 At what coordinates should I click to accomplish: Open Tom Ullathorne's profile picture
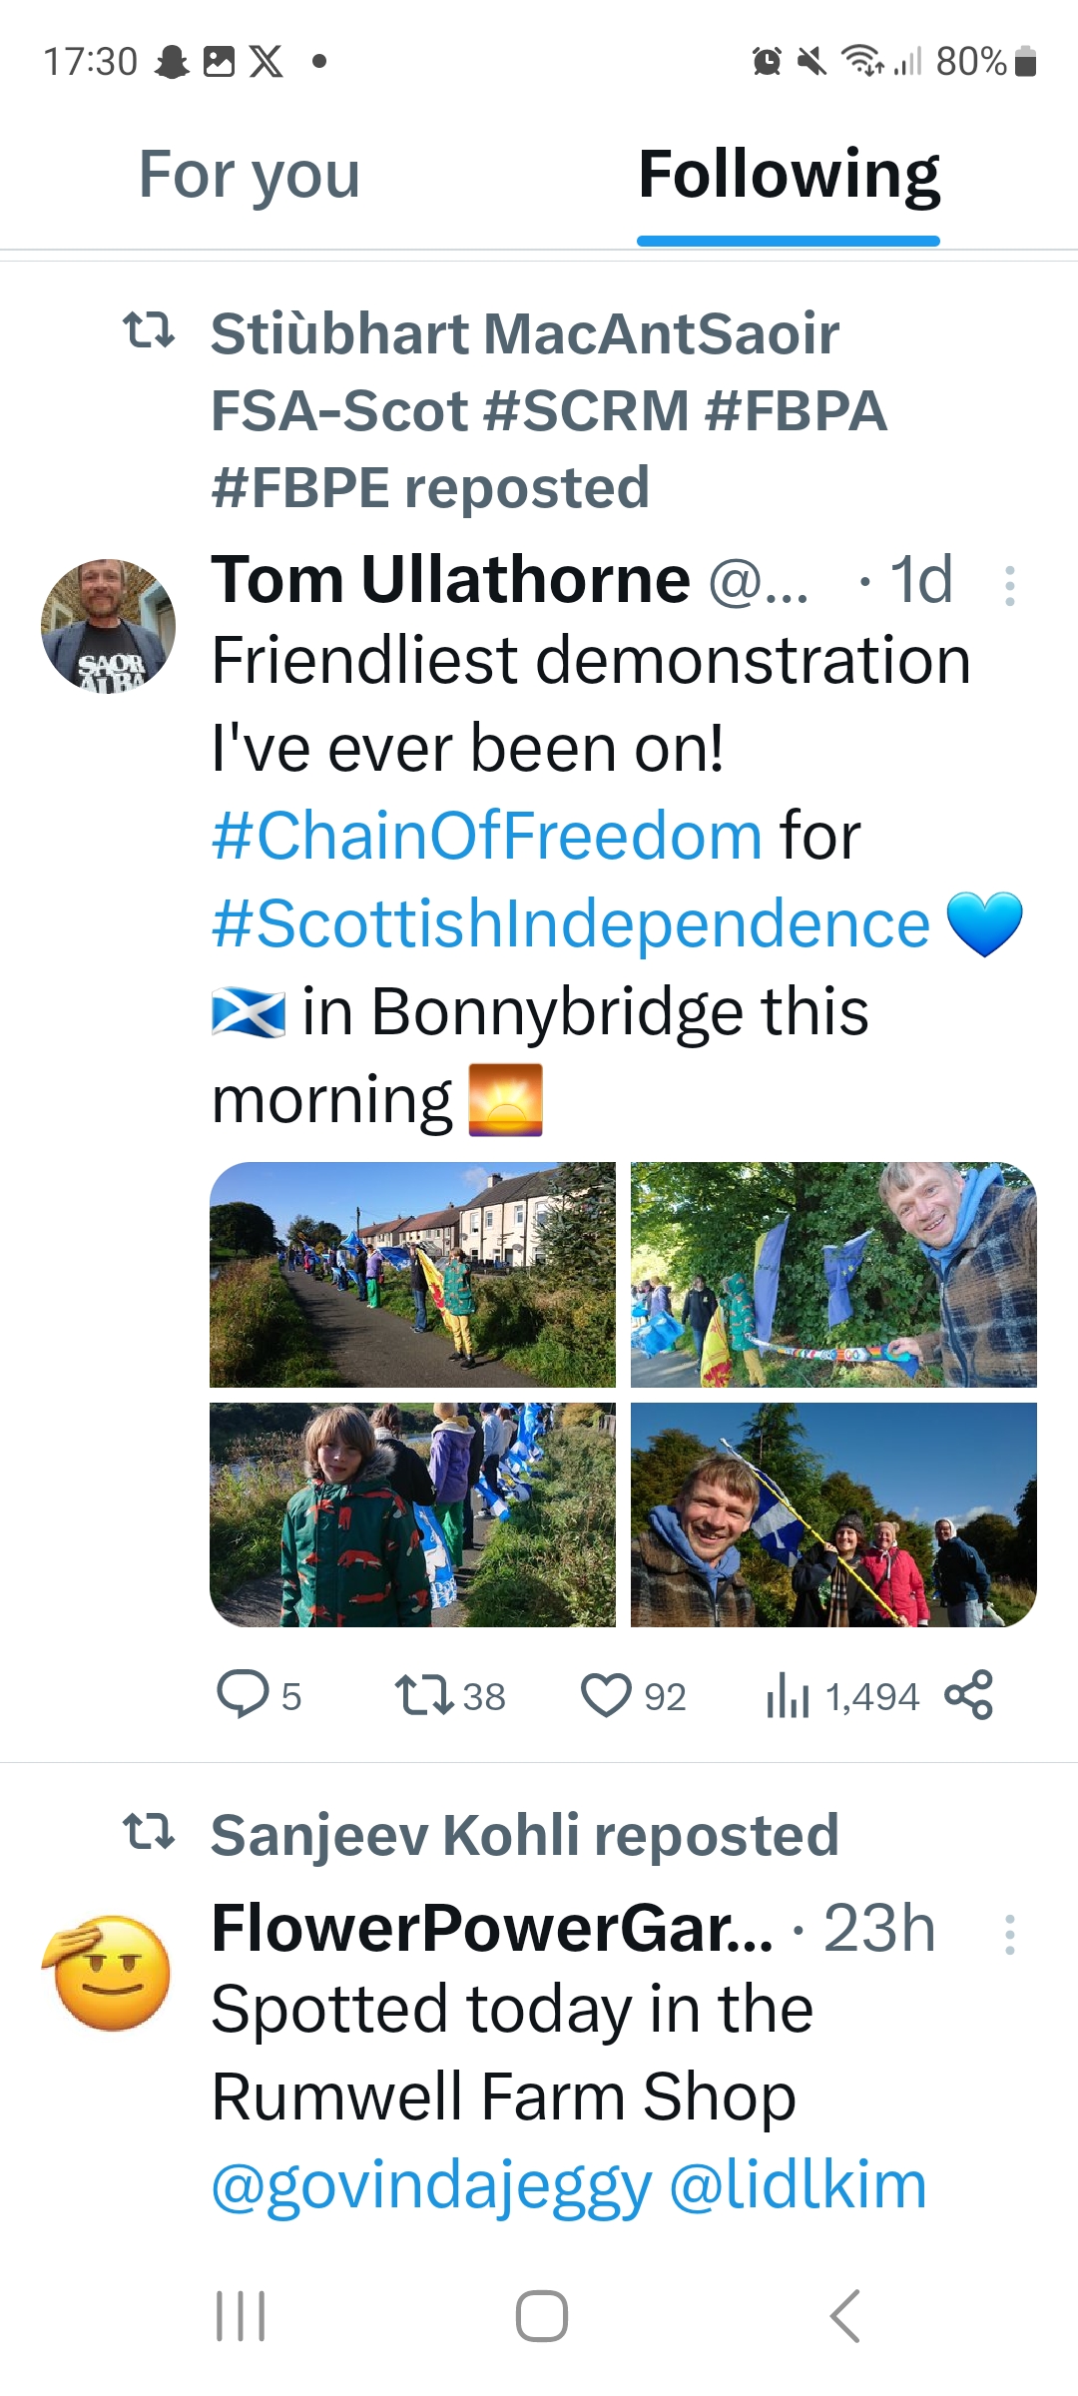108,626
